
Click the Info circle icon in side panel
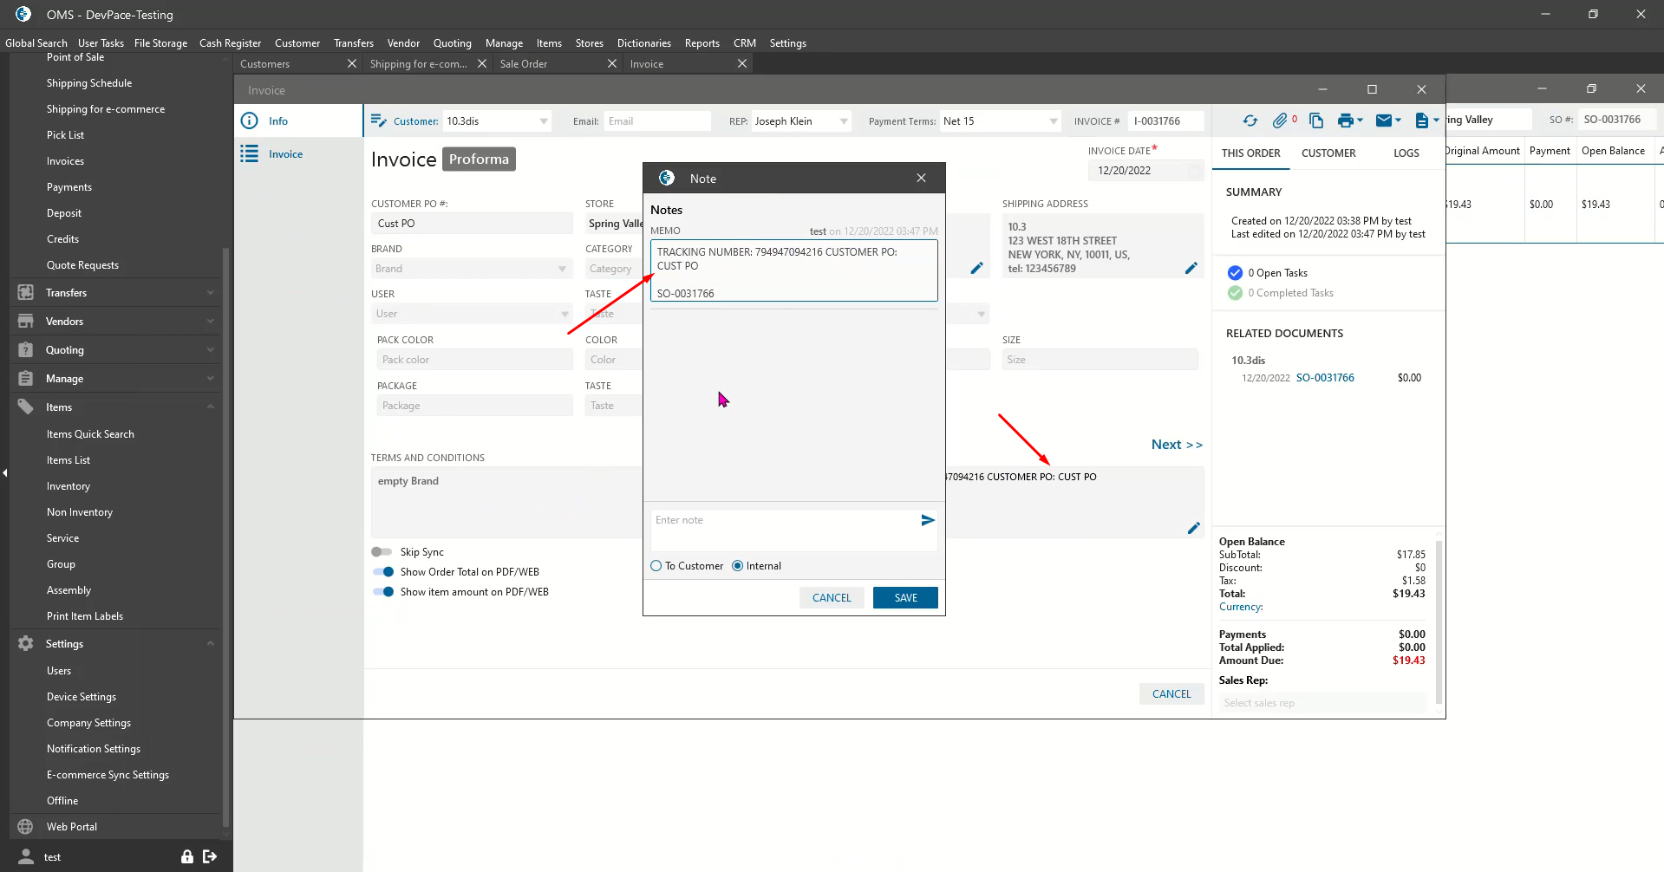250,121
